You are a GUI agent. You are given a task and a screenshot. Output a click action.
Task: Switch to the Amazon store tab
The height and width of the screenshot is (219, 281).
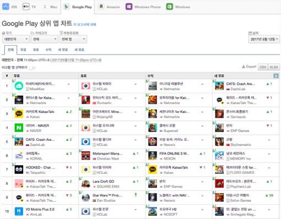109,7
